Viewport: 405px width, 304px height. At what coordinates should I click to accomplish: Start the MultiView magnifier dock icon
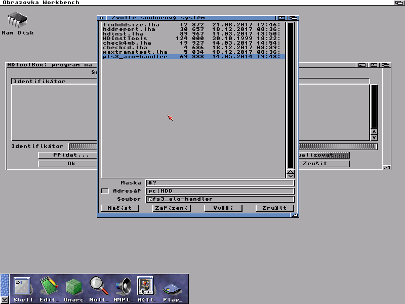pos(99,289)
